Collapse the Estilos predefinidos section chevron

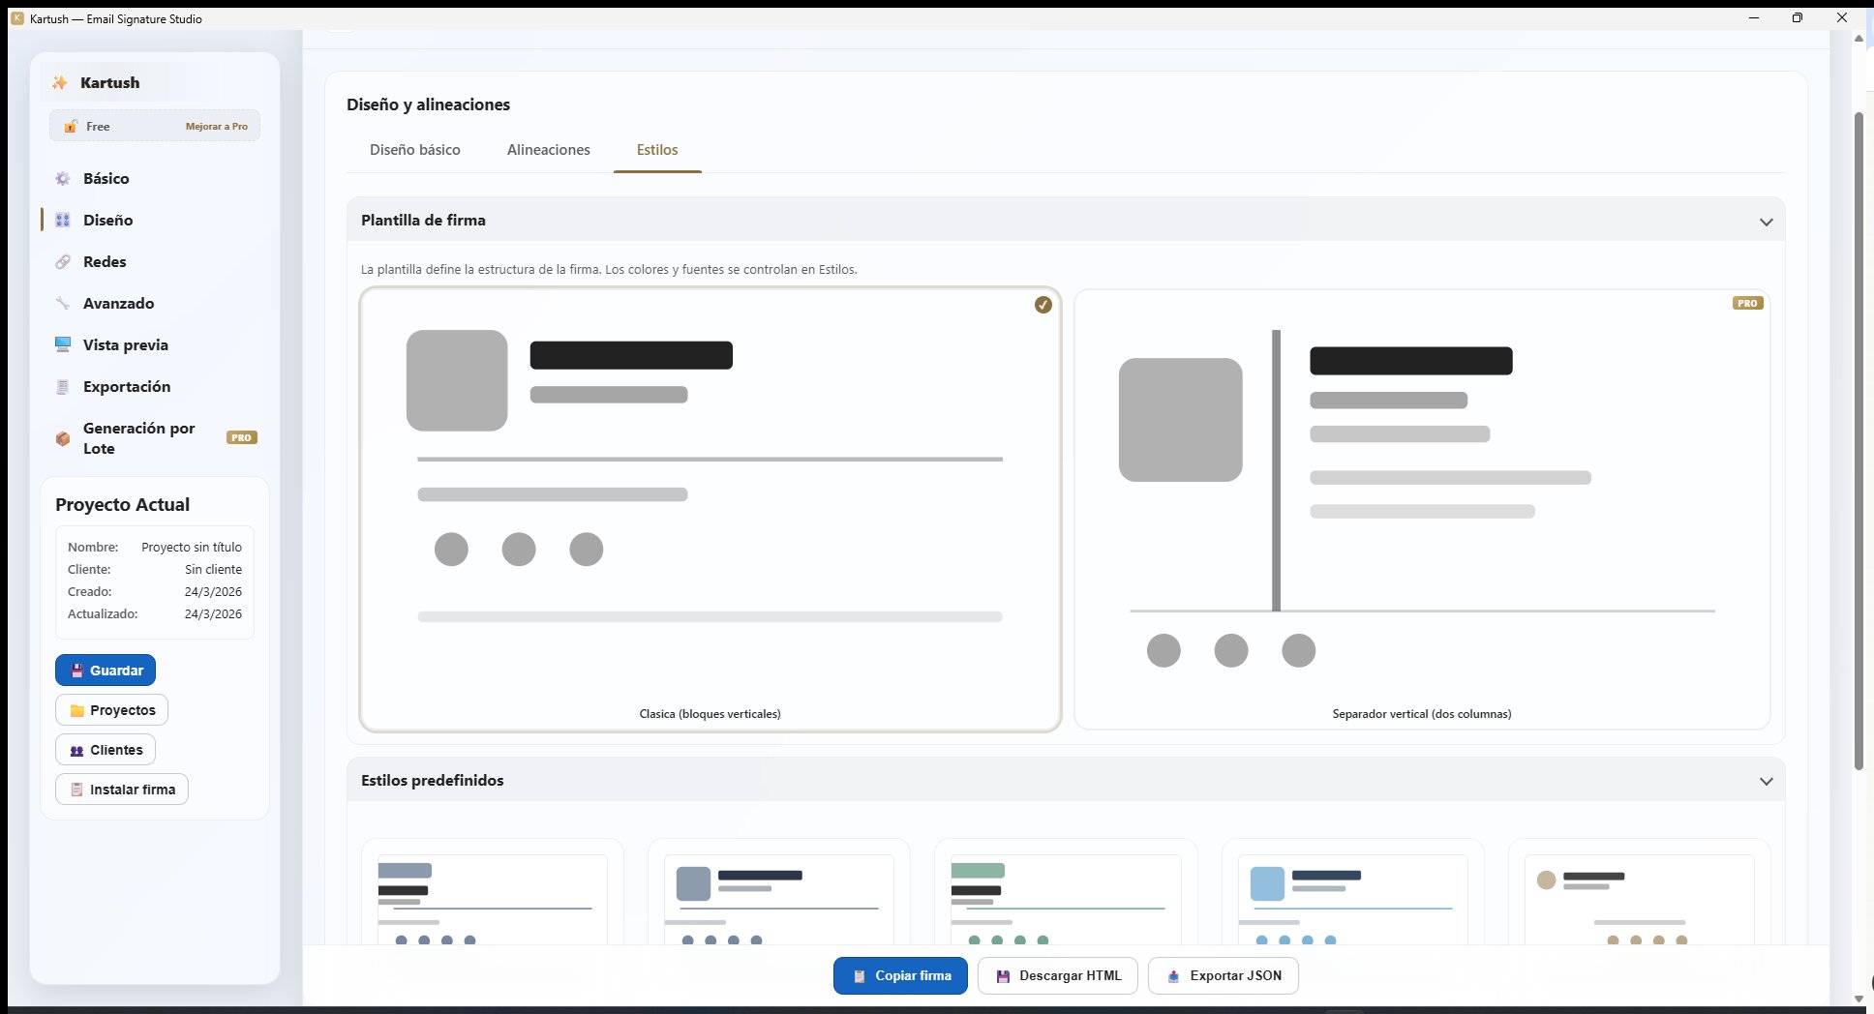click(1766, 782)
